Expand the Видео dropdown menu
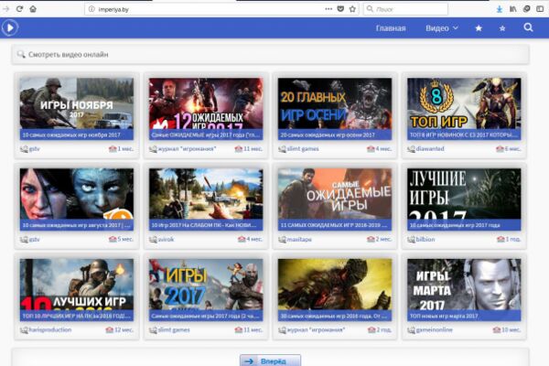The width and height of the screenshot is (549, 366). [442, 28]
